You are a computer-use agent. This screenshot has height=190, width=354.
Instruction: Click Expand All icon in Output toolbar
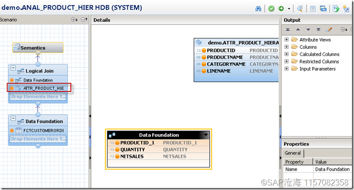344,29
